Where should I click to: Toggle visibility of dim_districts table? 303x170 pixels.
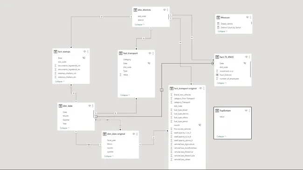[x=164, y=10]
